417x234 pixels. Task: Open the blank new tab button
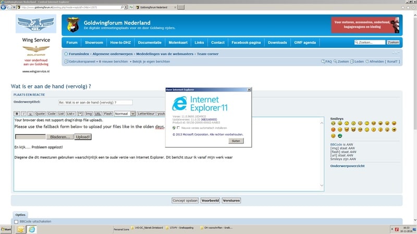[181, 7]
